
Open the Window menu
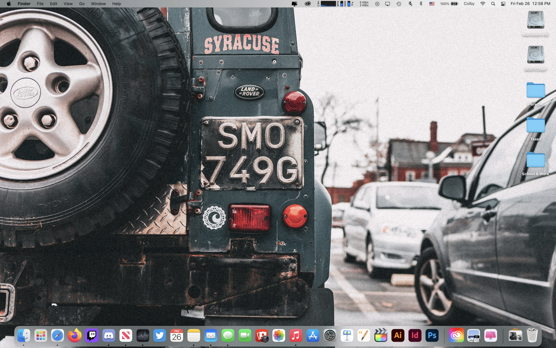pos(98,4)
